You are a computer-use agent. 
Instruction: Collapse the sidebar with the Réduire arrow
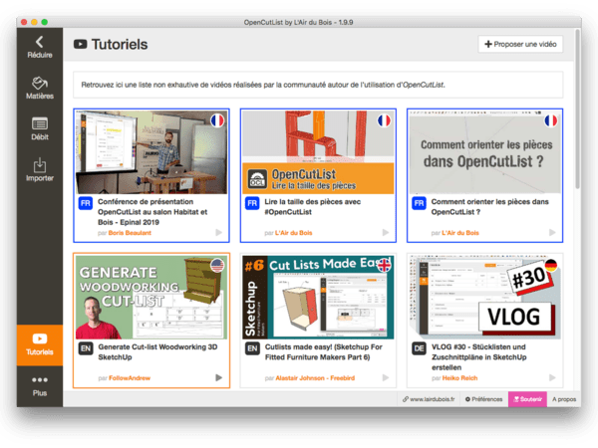(x=39, y=47)
